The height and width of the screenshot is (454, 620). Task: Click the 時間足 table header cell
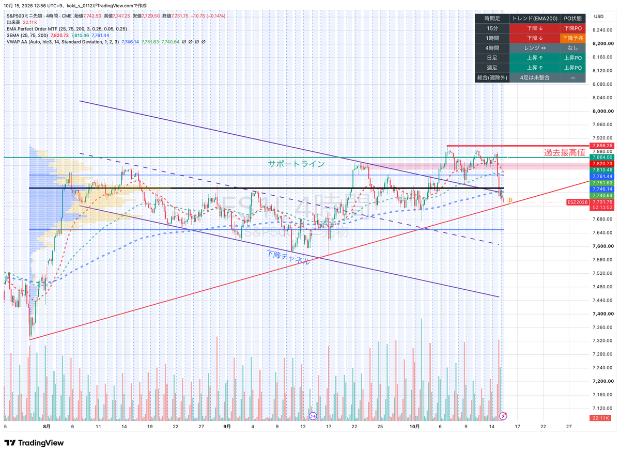point(492,19)
